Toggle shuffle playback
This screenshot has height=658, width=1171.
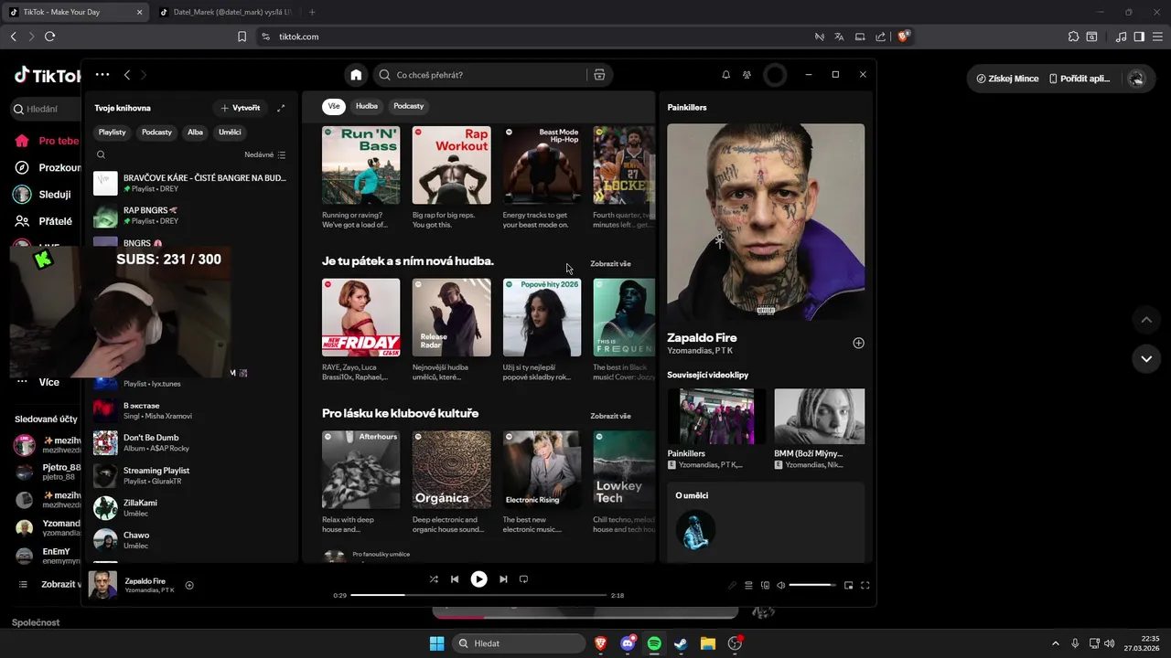(x=434, y=578)
